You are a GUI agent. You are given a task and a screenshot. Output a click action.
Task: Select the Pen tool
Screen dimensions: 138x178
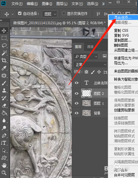4,135
